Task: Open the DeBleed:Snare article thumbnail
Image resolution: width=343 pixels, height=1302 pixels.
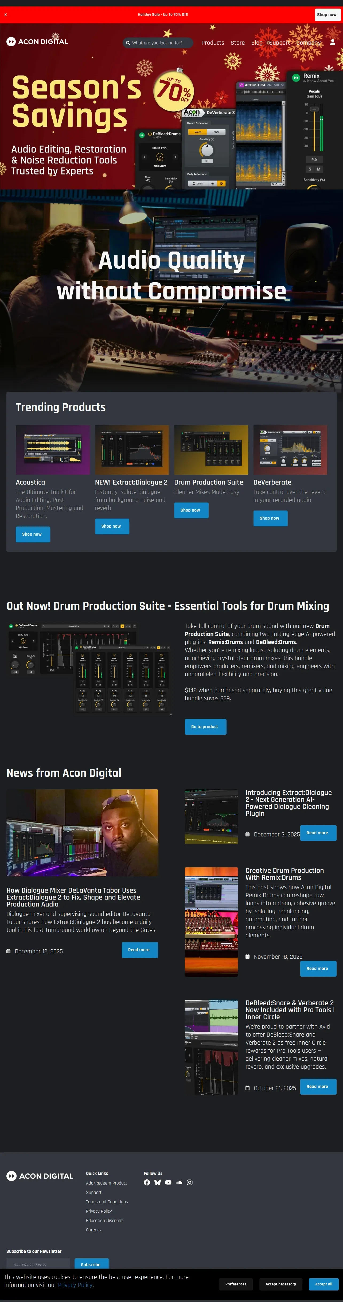Action: (x=211, y=1047)
